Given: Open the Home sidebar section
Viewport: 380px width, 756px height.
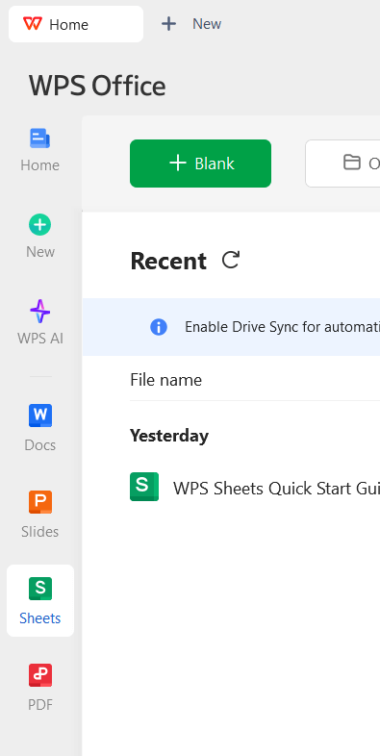Looking at the screenshot, I should (40, 150).
